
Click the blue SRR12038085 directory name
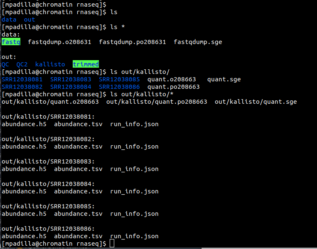coord(119,79)
